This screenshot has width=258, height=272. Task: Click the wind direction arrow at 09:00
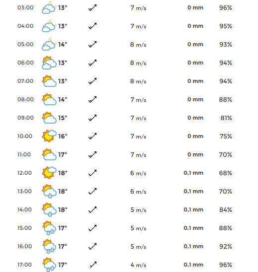[92, 118]
